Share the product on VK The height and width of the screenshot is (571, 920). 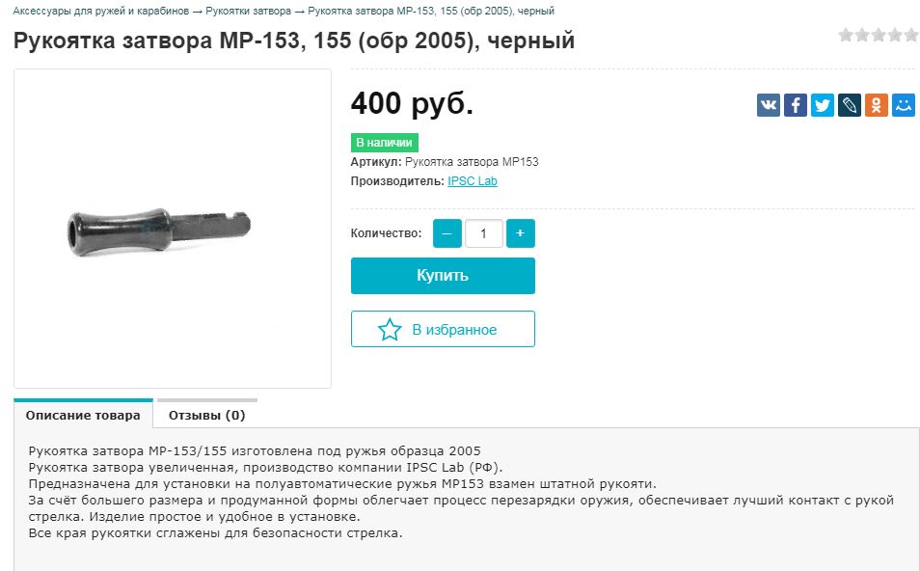767,104
